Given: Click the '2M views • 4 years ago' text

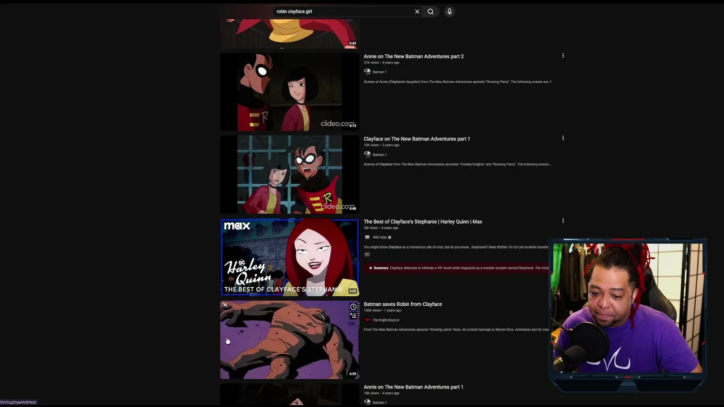Looking at the screenshot, I should click(381, 228).
